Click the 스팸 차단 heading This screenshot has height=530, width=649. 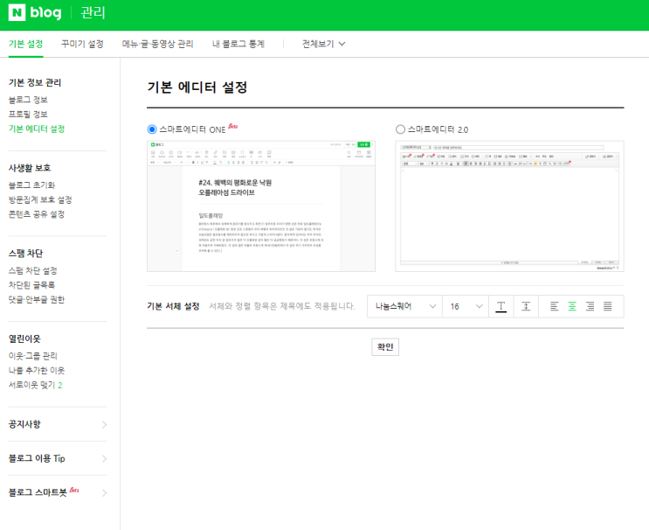coord(25,253)
